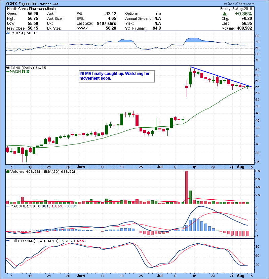Click the Low value 55.50
Viewport: 269px width, 279px height.
[33, 23]
